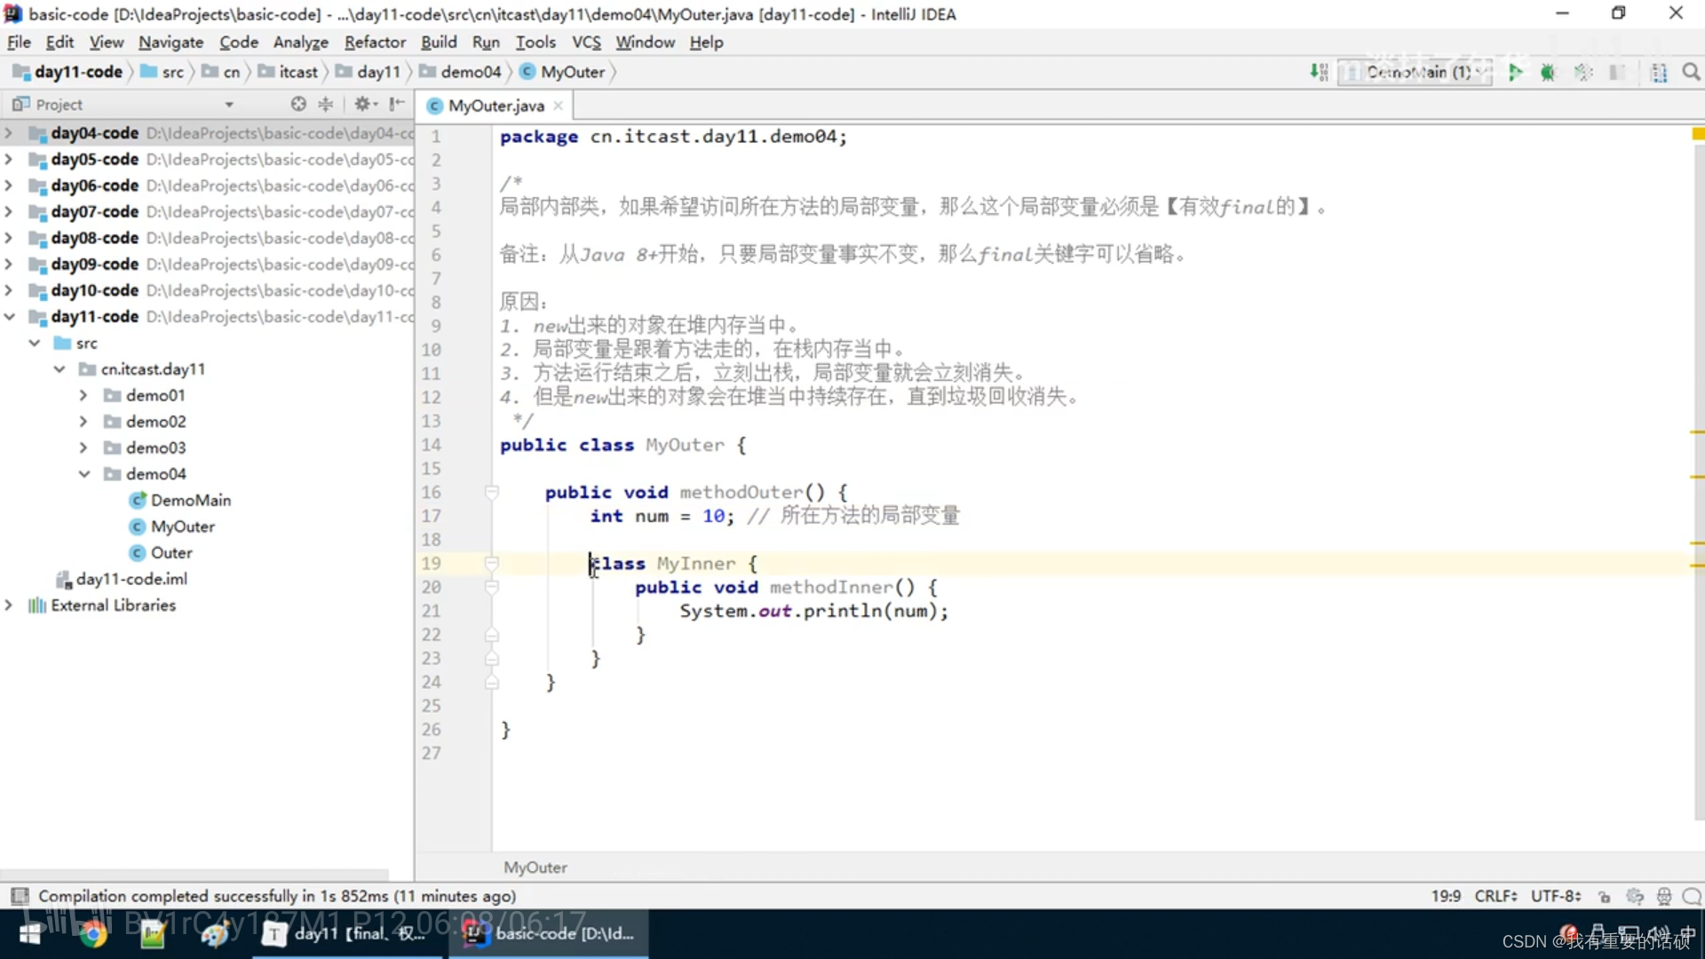Click the fold end marker at line 22
The height and width of the screenshot is (959, 1705).
coord(492,635)
